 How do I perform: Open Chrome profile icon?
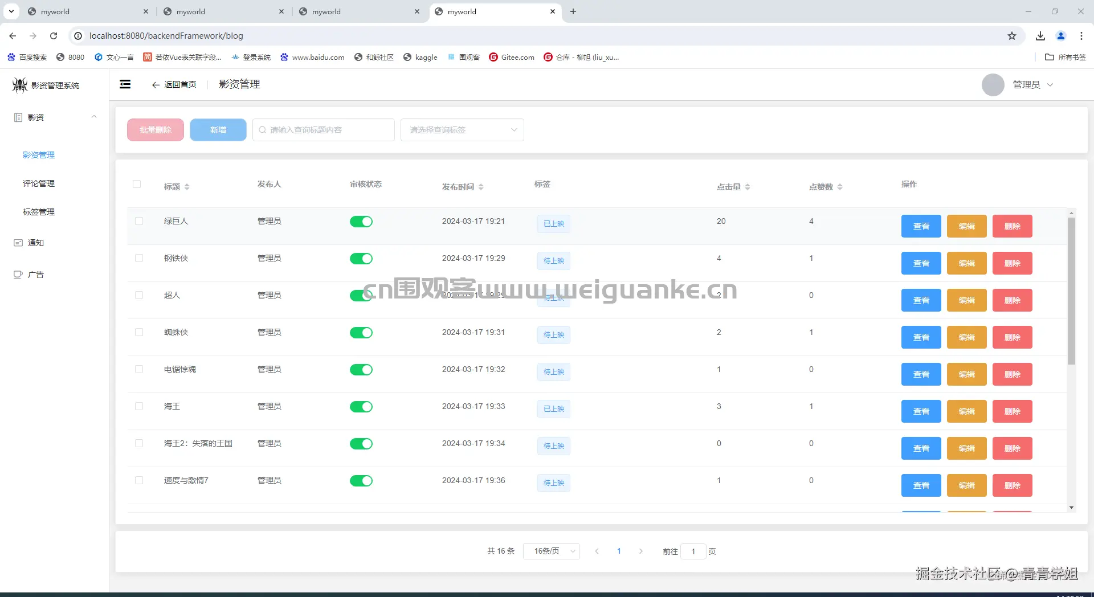(1061, 36)
